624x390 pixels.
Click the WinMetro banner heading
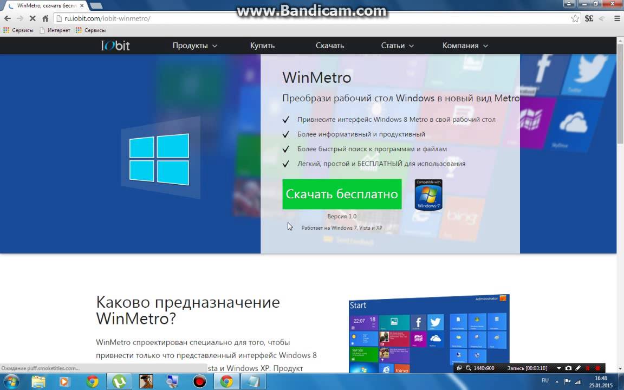click(317, 77)
